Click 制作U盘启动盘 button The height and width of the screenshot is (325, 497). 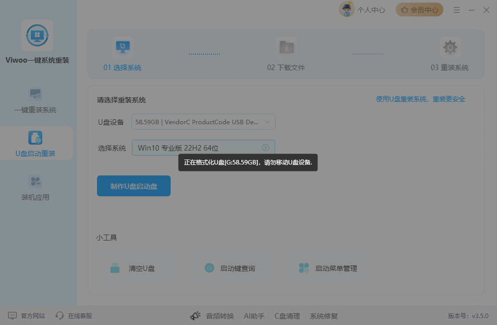[134, 186]
